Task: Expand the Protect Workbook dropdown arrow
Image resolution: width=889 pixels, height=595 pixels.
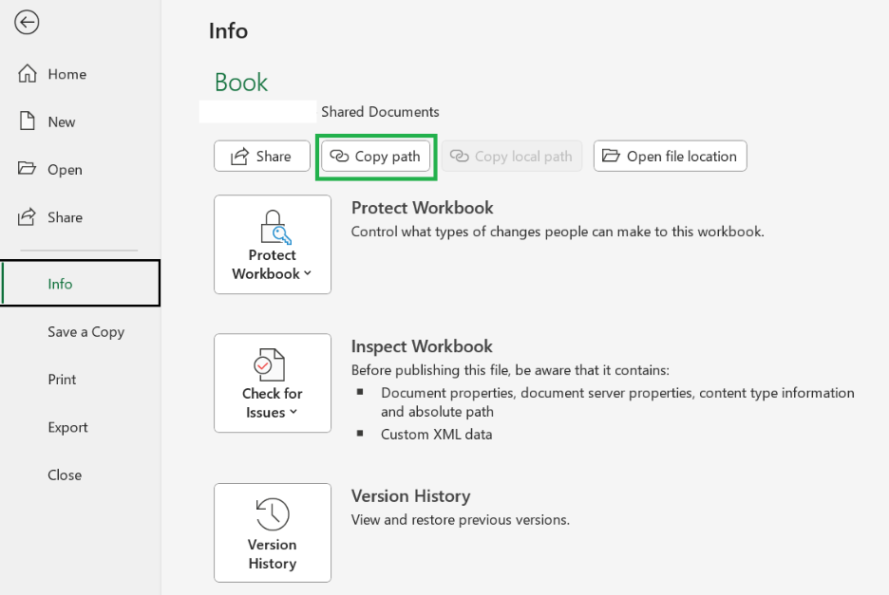Action: (308, 273)
